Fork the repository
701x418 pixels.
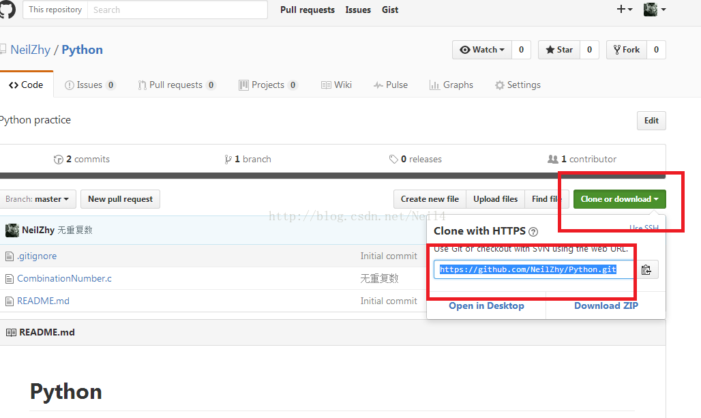click(627, 50)
